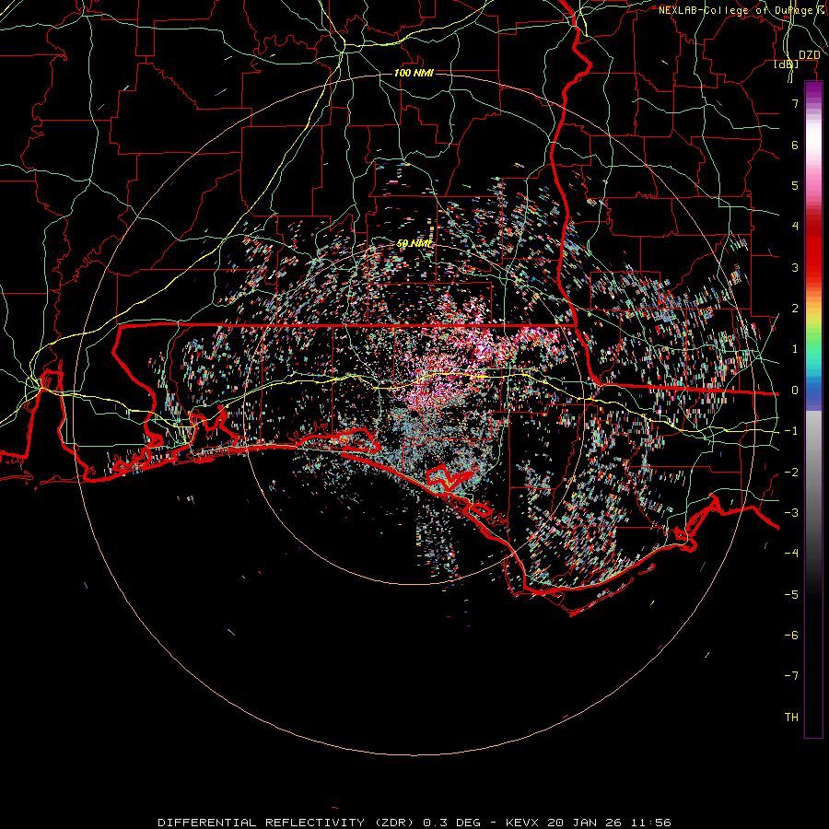Select the 7 dB scale label
The image size is (829, 829).
[x=795, y=103]
